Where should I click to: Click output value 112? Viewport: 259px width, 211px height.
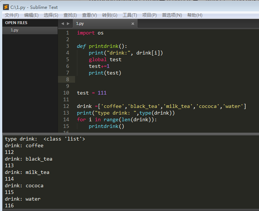tap(9, 152)
